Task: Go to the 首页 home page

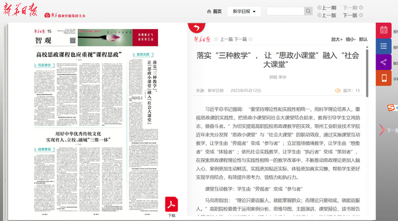Action: tap(214, 11)
